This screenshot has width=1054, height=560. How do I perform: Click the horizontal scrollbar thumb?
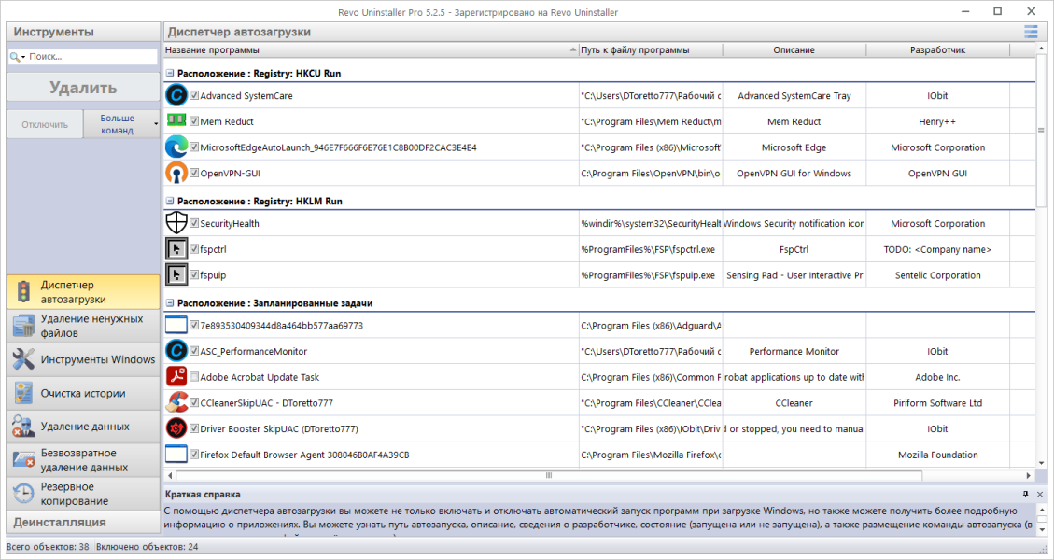pos(549,475)
